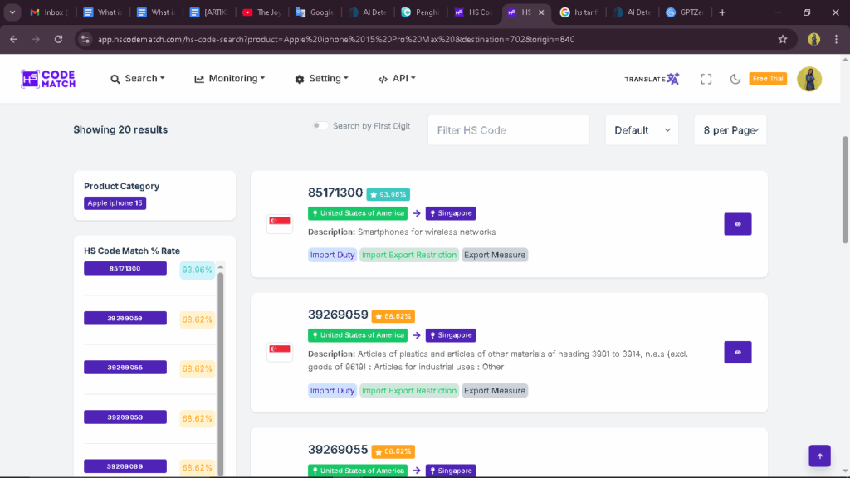
Task: Open the Monitoring menu
Action: 230,79
